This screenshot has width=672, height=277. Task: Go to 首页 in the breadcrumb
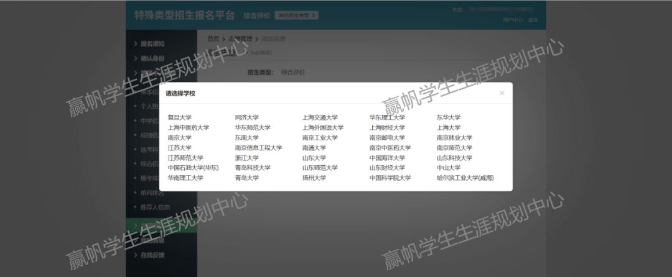click(213, 39)
